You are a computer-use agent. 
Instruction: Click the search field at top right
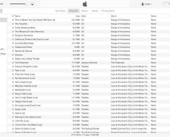click(167, 4)
